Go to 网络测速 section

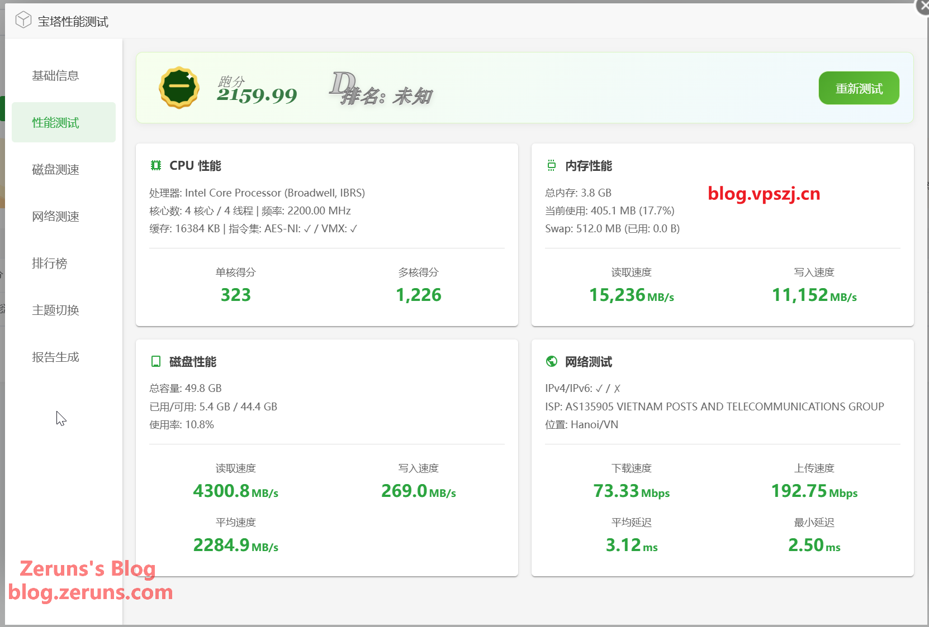tap(55, 216)
